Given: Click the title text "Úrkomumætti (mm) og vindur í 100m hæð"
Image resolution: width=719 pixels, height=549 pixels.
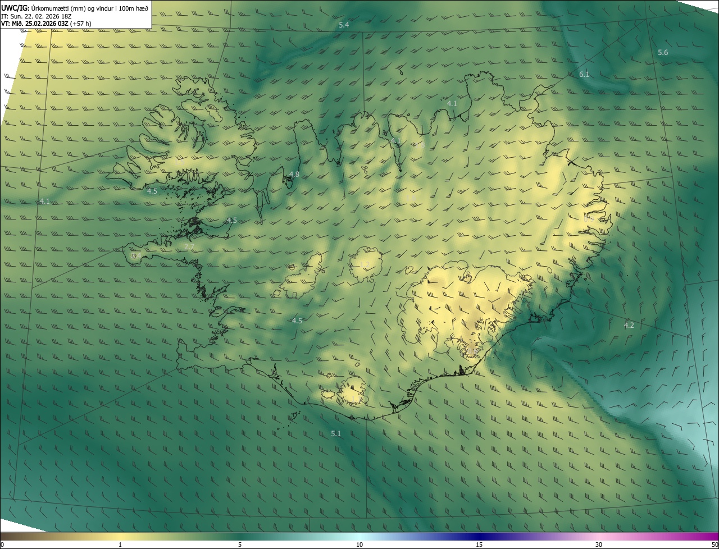Looking at the screenshot, I should 89,7.
